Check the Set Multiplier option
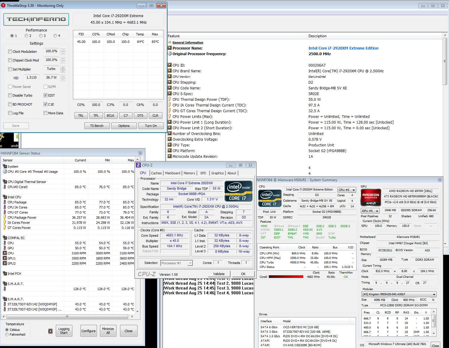The width and height of the screenshot is (449, 348). [x=10, y=69]
